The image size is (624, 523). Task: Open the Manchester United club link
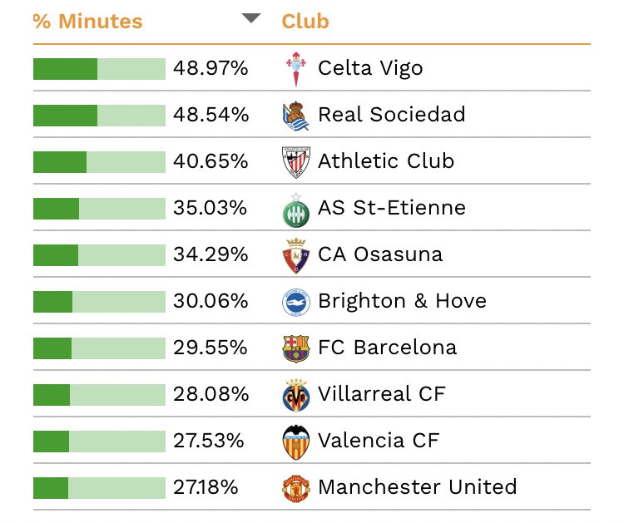(x=418, y=486)
